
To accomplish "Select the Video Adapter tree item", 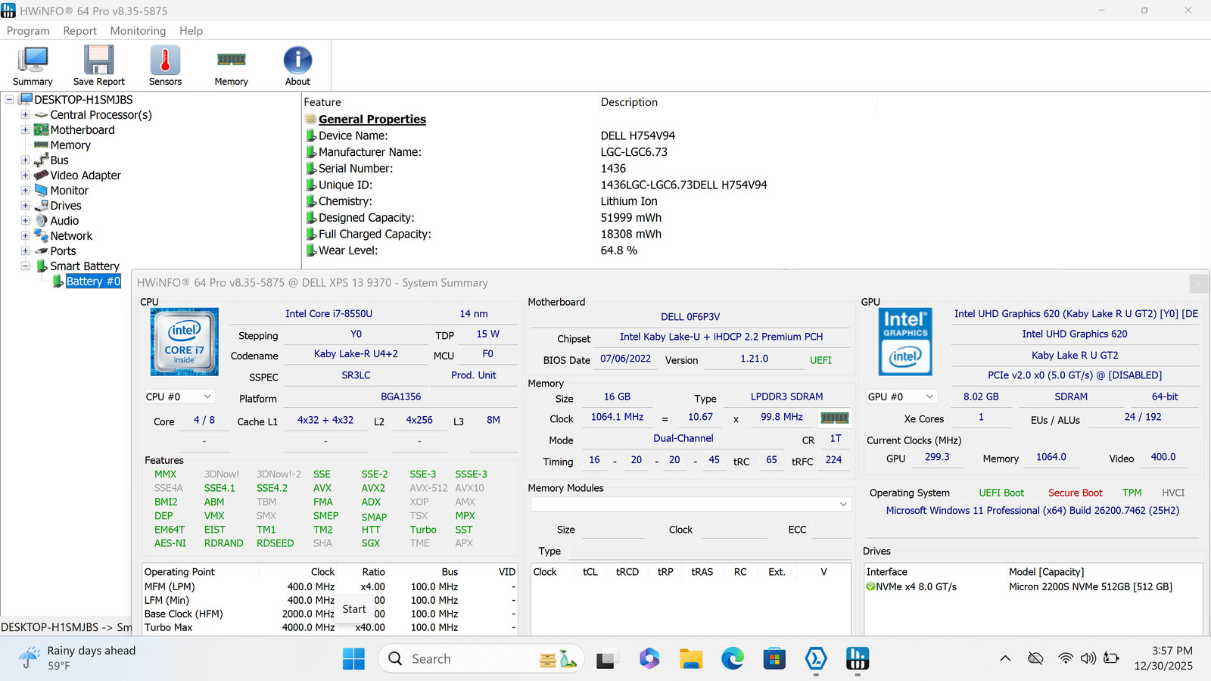I will [86, 176].
